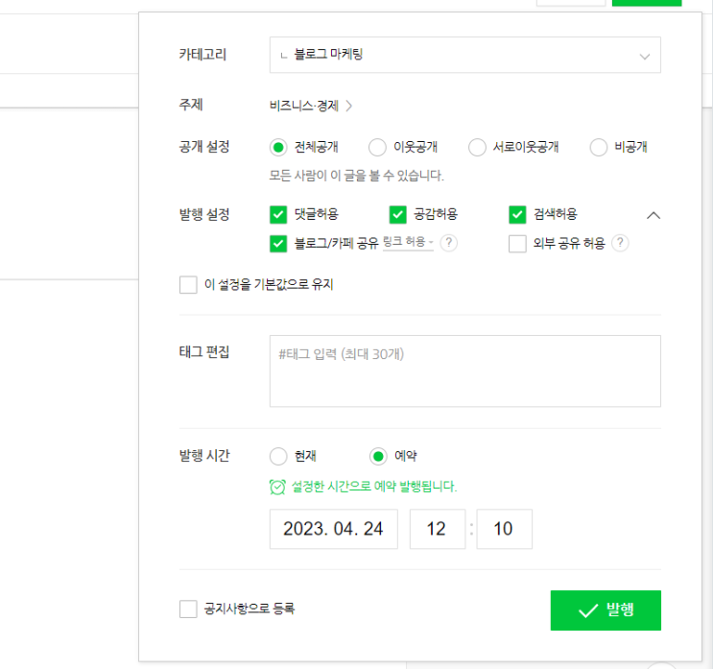Toggle the 공감허용 checkbox

398,215
